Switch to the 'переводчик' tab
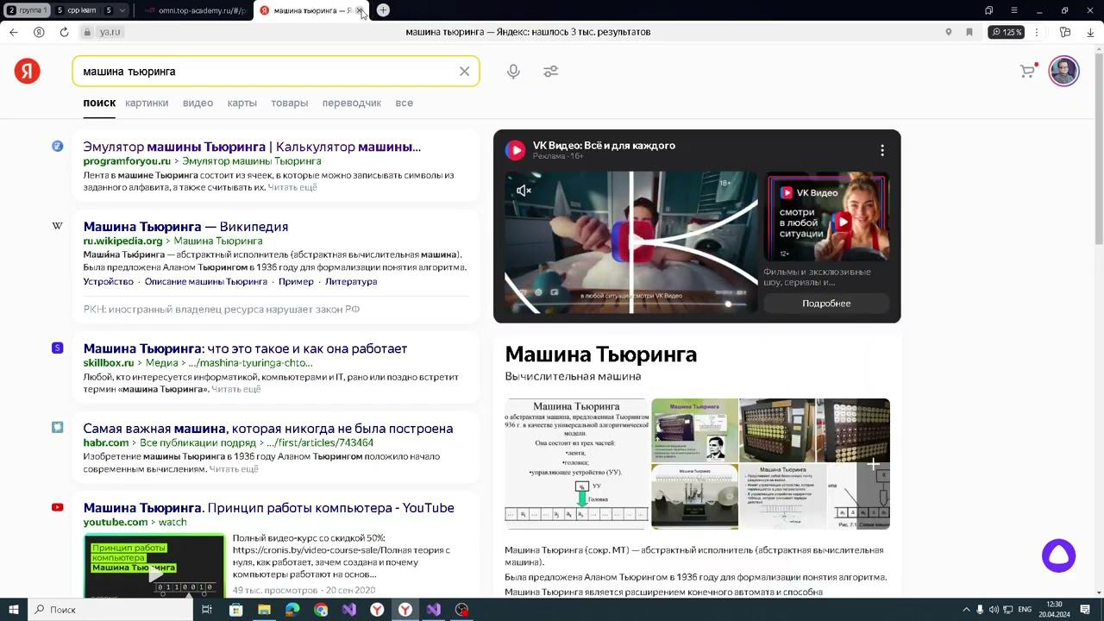Screen dimensions: 1104x621 [x=352, y=103]
